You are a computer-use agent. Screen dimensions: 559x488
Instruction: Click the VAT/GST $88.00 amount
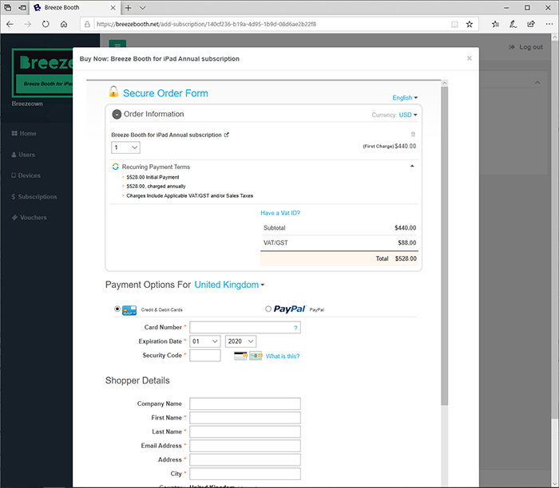pyautogui.click(x=406, y=242)
